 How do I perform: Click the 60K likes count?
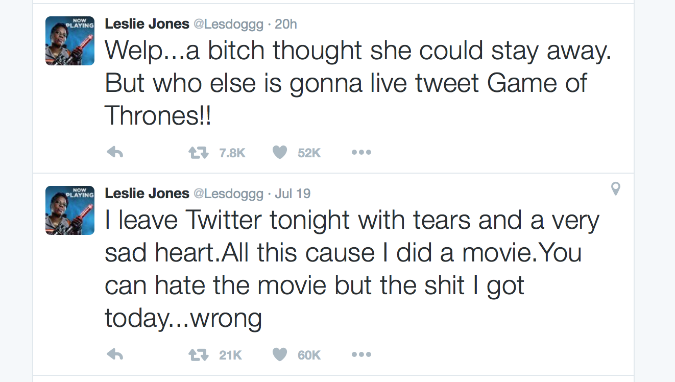click(309, 355)
